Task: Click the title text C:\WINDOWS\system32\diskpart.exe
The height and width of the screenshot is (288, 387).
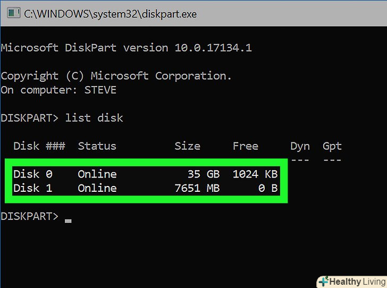Action: click(111, 14)
